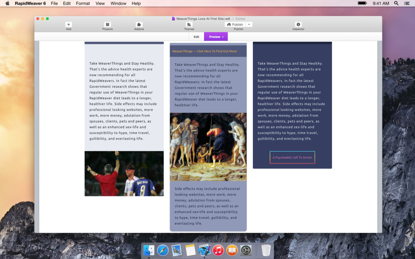
Task: Open iBooks from the Dock
Action: [x=232, y=250]
